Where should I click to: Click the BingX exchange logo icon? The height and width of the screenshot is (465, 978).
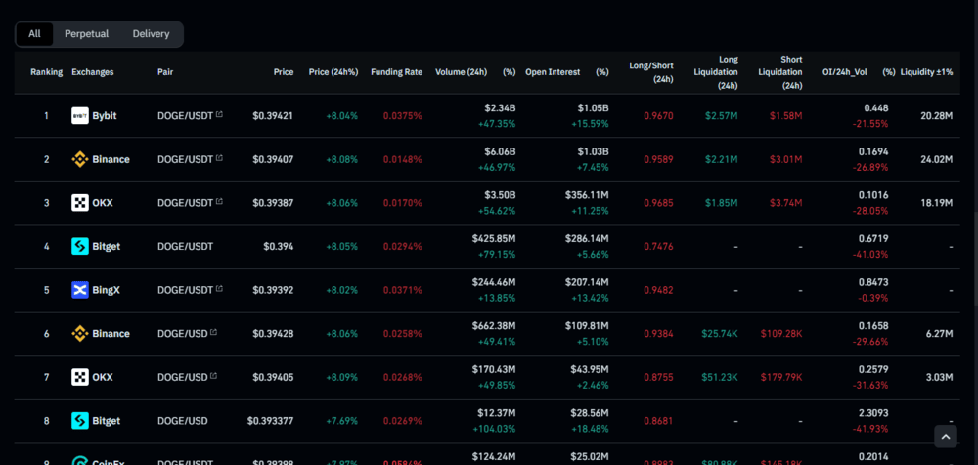pos(80,290)
